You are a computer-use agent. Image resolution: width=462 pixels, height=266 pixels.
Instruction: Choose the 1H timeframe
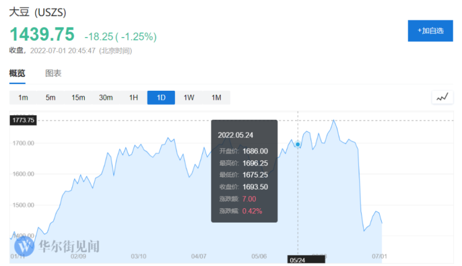coord(133,98)
